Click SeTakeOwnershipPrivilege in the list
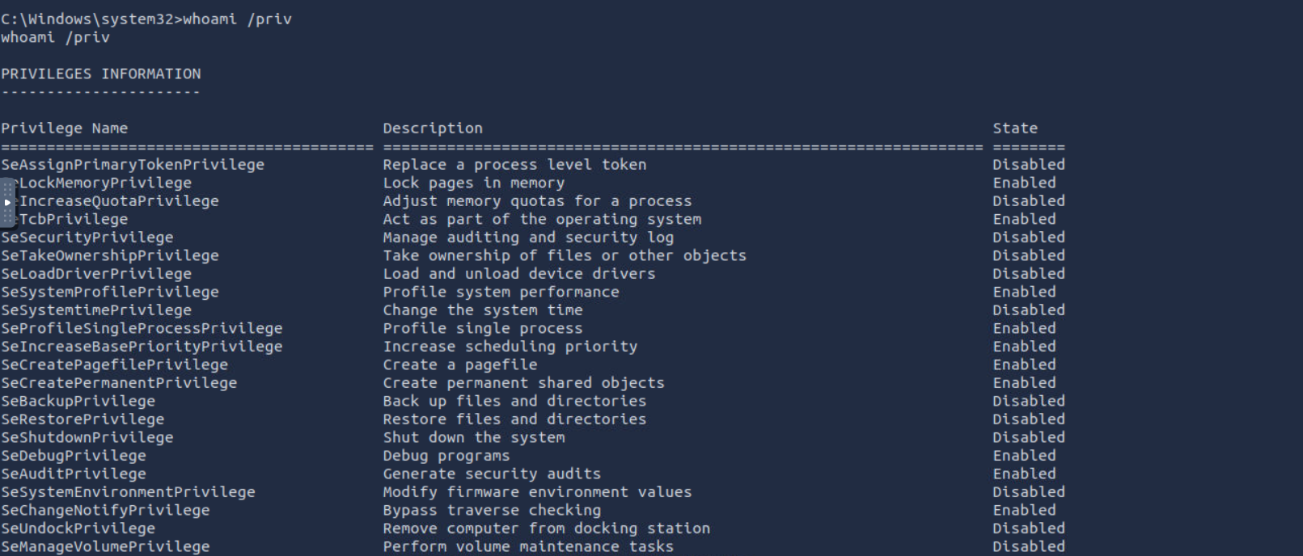 [110, 256]
